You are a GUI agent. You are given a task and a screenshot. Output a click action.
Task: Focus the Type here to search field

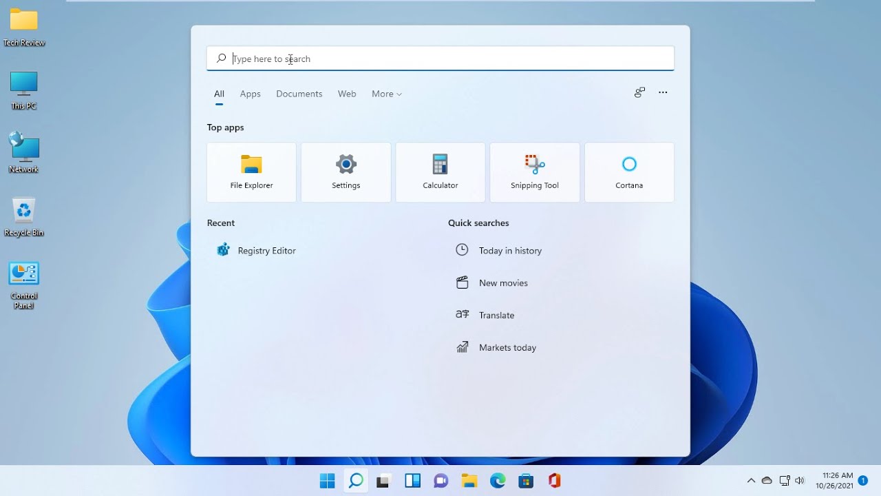pyautogui.click(x=440, y=59)
